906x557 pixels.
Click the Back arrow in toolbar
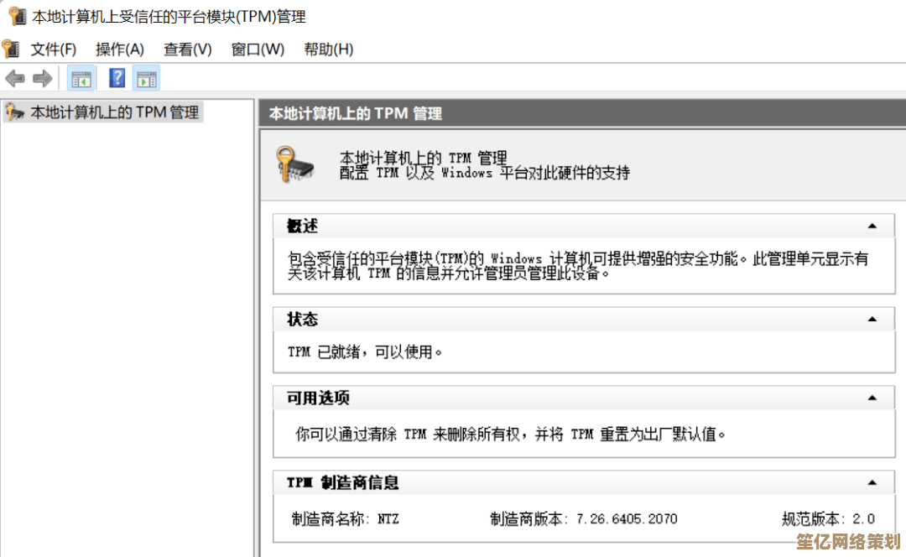tap(14, 79)
